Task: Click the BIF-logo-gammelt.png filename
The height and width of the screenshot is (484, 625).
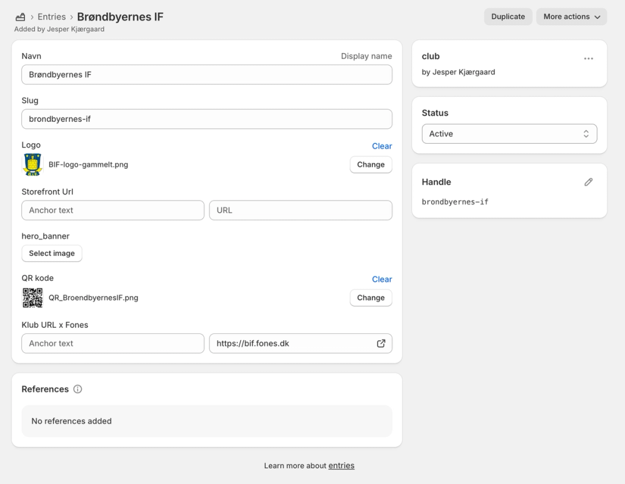Action: coord(88,164)
